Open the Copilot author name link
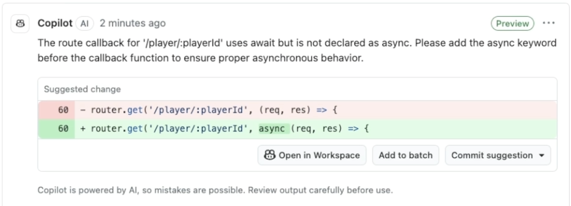The width and height of the screenshot is (571, 206). 55,23
